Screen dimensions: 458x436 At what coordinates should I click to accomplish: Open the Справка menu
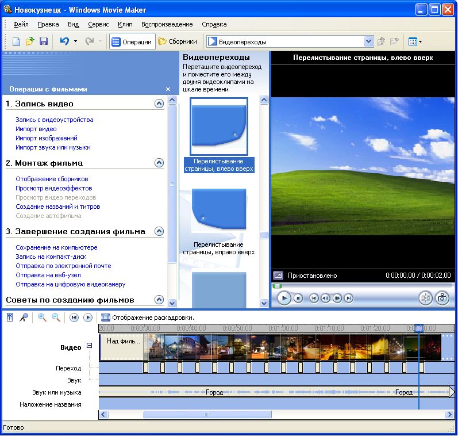point(214,24)
